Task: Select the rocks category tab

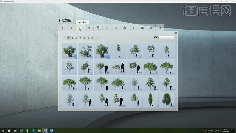Action: pos(142,28)
